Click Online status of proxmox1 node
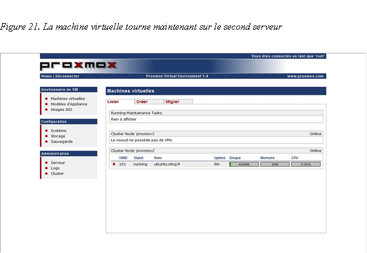The image size is (367, 253). tap(315, 133)
